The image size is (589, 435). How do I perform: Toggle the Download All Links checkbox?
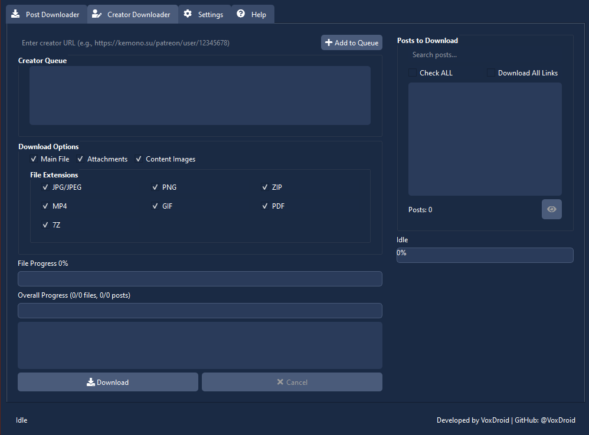[491, 72]
